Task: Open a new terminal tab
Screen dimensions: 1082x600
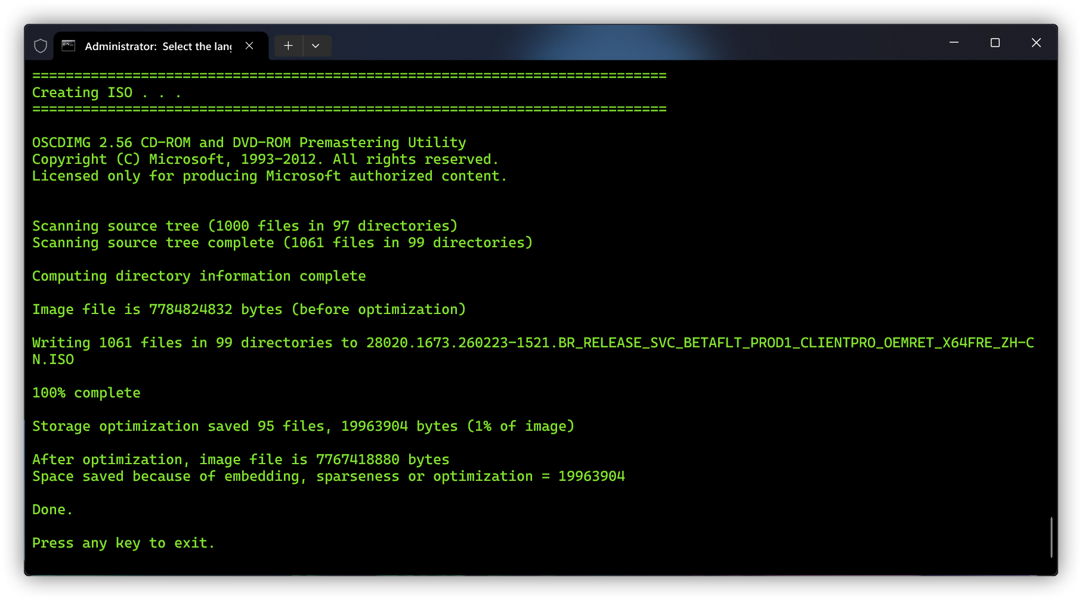Action: click(x=288, y=46)
